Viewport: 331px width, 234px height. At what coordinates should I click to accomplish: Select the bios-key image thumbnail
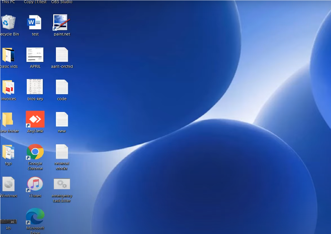point(35,87)
